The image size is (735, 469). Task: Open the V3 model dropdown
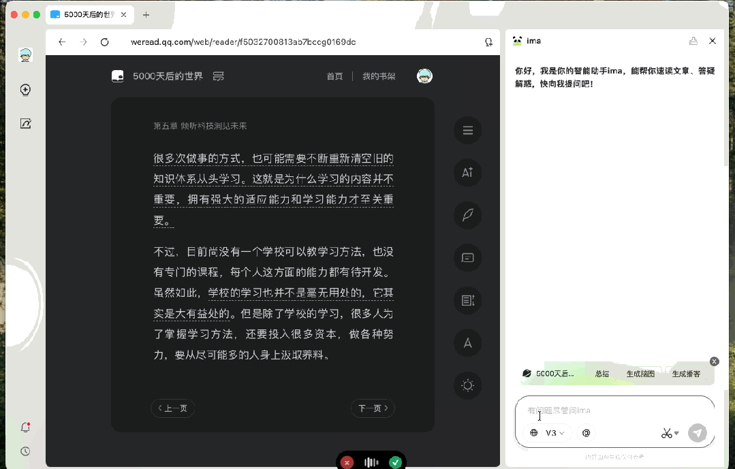[555, 433]
